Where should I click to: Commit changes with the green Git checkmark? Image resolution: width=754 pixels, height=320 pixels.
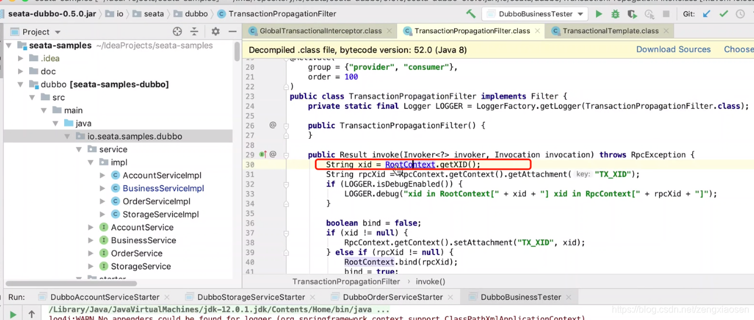click(724, 13)
